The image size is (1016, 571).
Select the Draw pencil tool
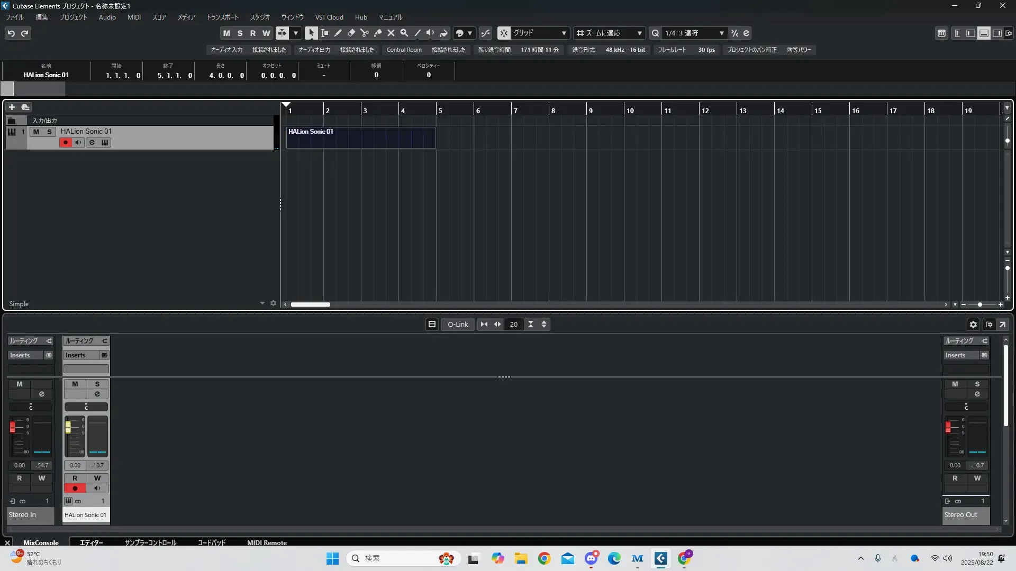(x=338, y=33)
